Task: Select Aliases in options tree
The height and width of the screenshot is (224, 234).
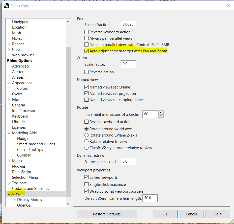Action: [x=18, y=77]
